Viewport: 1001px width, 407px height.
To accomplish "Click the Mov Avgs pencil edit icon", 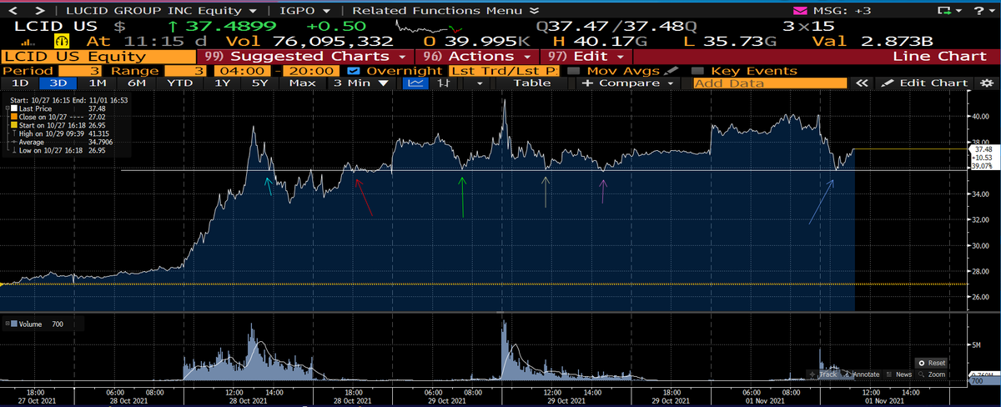I will click(x=671, y=71).
